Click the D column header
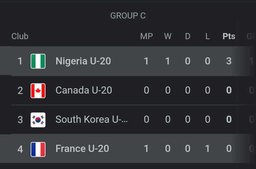 (x=188, y=36)
